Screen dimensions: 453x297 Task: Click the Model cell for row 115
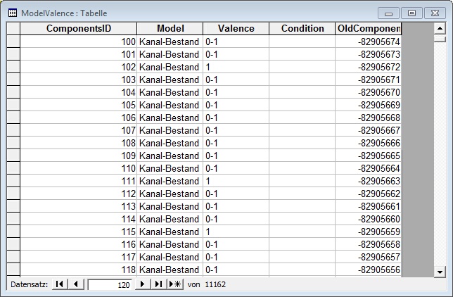coord(170,232)
